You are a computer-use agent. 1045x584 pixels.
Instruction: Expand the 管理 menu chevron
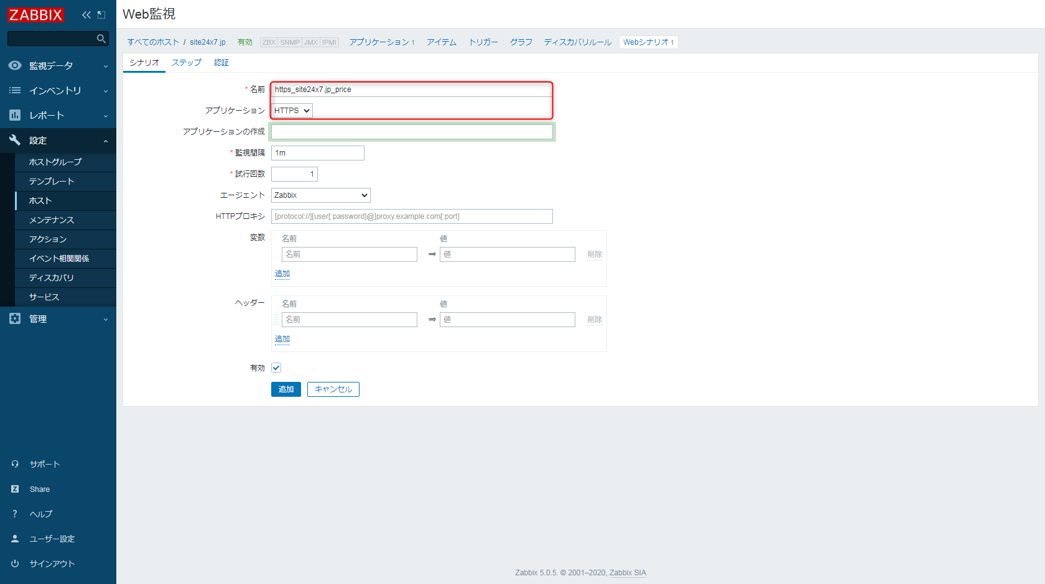[105, 319]
